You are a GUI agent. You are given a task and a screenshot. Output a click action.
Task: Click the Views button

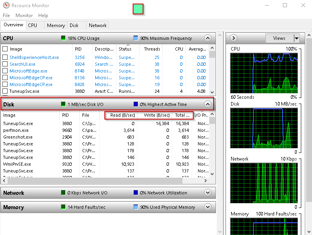pos(279,38)
